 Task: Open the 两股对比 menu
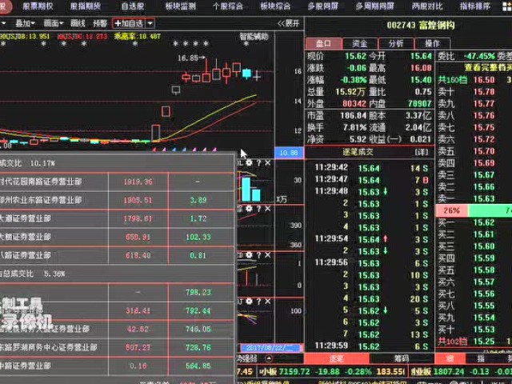coord(427,6)
